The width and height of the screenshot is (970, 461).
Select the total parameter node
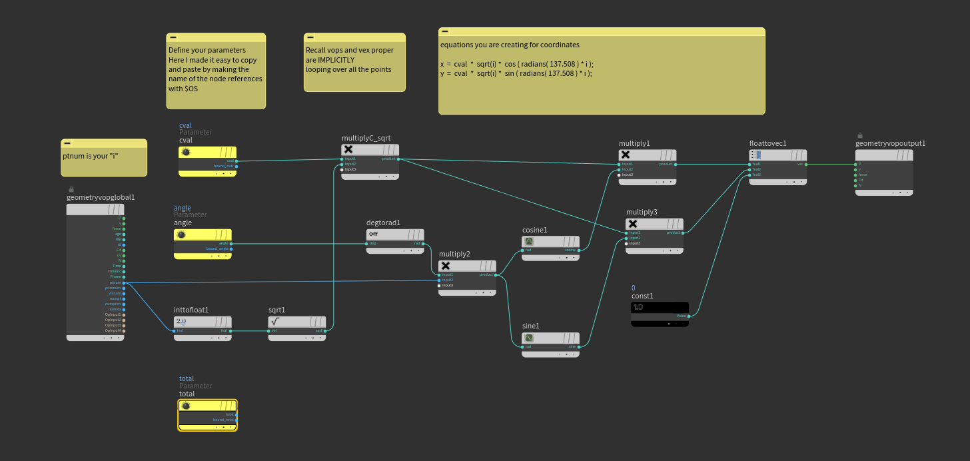(207, 416)
